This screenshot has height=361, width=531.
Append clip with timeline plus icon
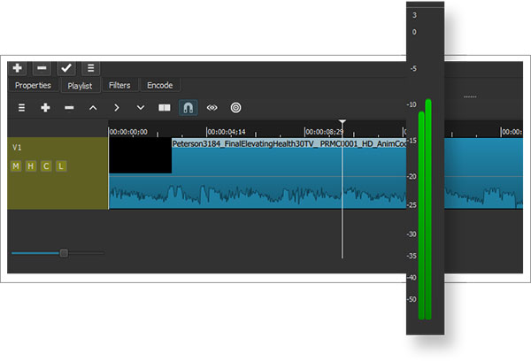click(x=45, y=108)
